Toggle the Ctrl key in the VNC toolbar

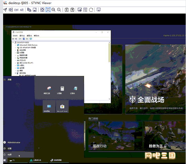[16, 10]
